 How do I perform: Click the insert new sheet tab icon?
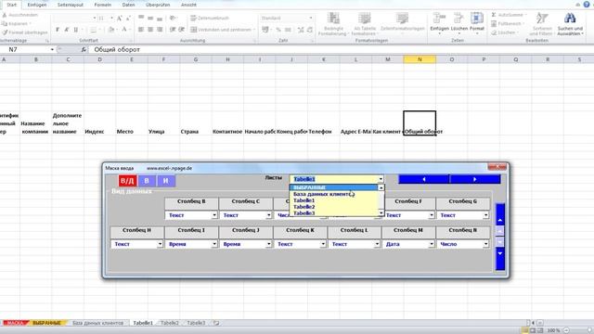(216, 323)
